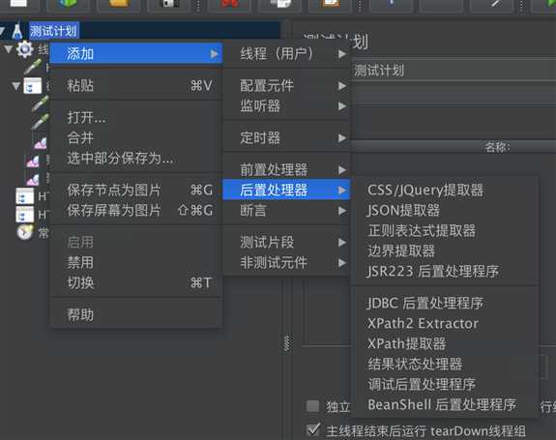Click the panel splitter handle dots
Screen dimensions: 556x440
(x=287, y=343)
